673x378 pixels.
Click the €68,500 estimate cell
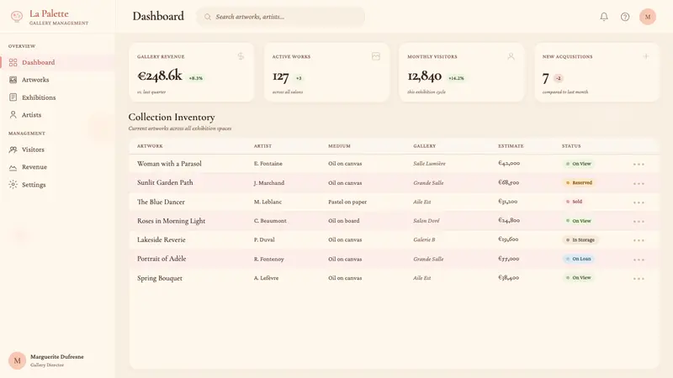tap(509, 182)
